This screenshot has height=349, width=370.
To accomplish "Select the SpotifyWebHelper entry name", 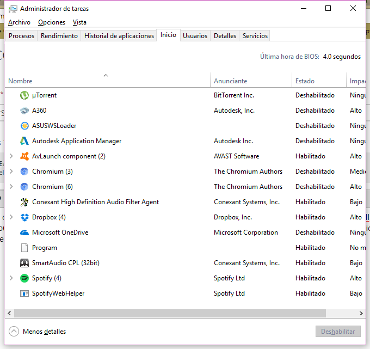I will (x=58, y=293).
